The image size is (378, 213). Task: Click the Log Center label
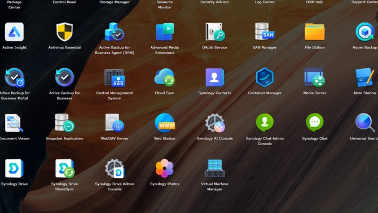(x=265, y=2)
